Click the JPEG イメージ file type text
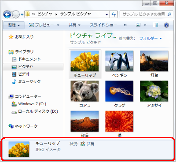 pos(48,150)
